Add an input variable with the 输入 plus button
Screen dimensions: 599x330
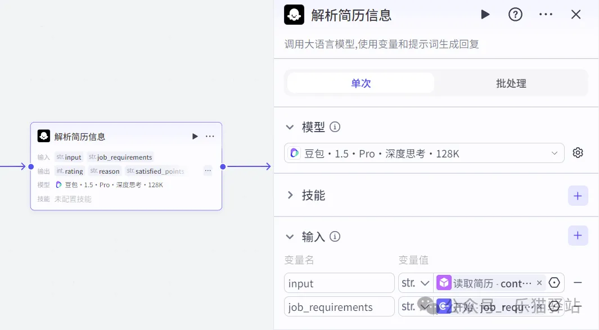578,236
